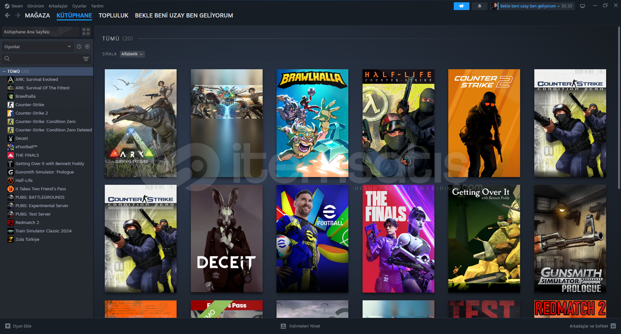Click the back navigation arrow
621x334 pixels.
(x=8, y=15)
